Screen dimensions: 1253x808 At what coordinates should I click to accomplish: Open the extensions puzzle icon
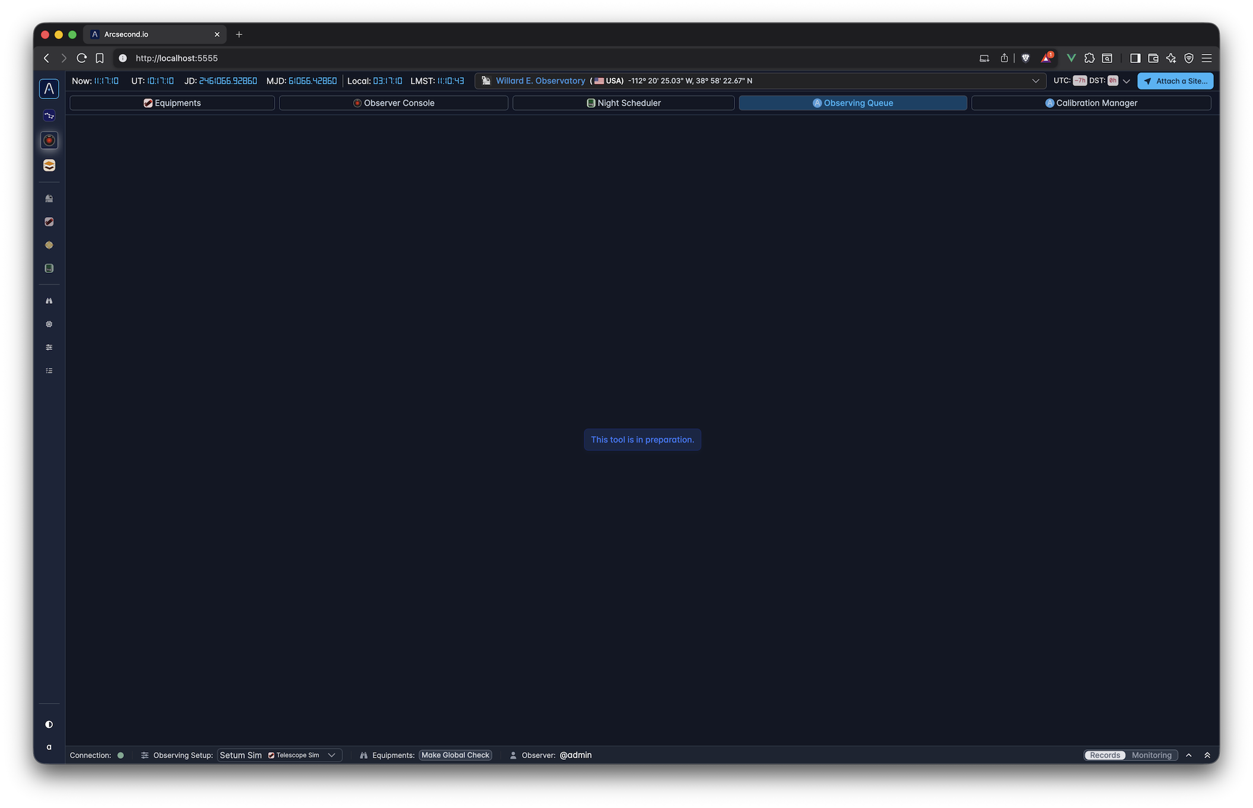coord(1089,58)
